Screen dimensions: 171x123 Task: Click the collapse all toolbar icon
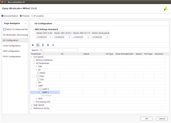click(x=43, y=45)
